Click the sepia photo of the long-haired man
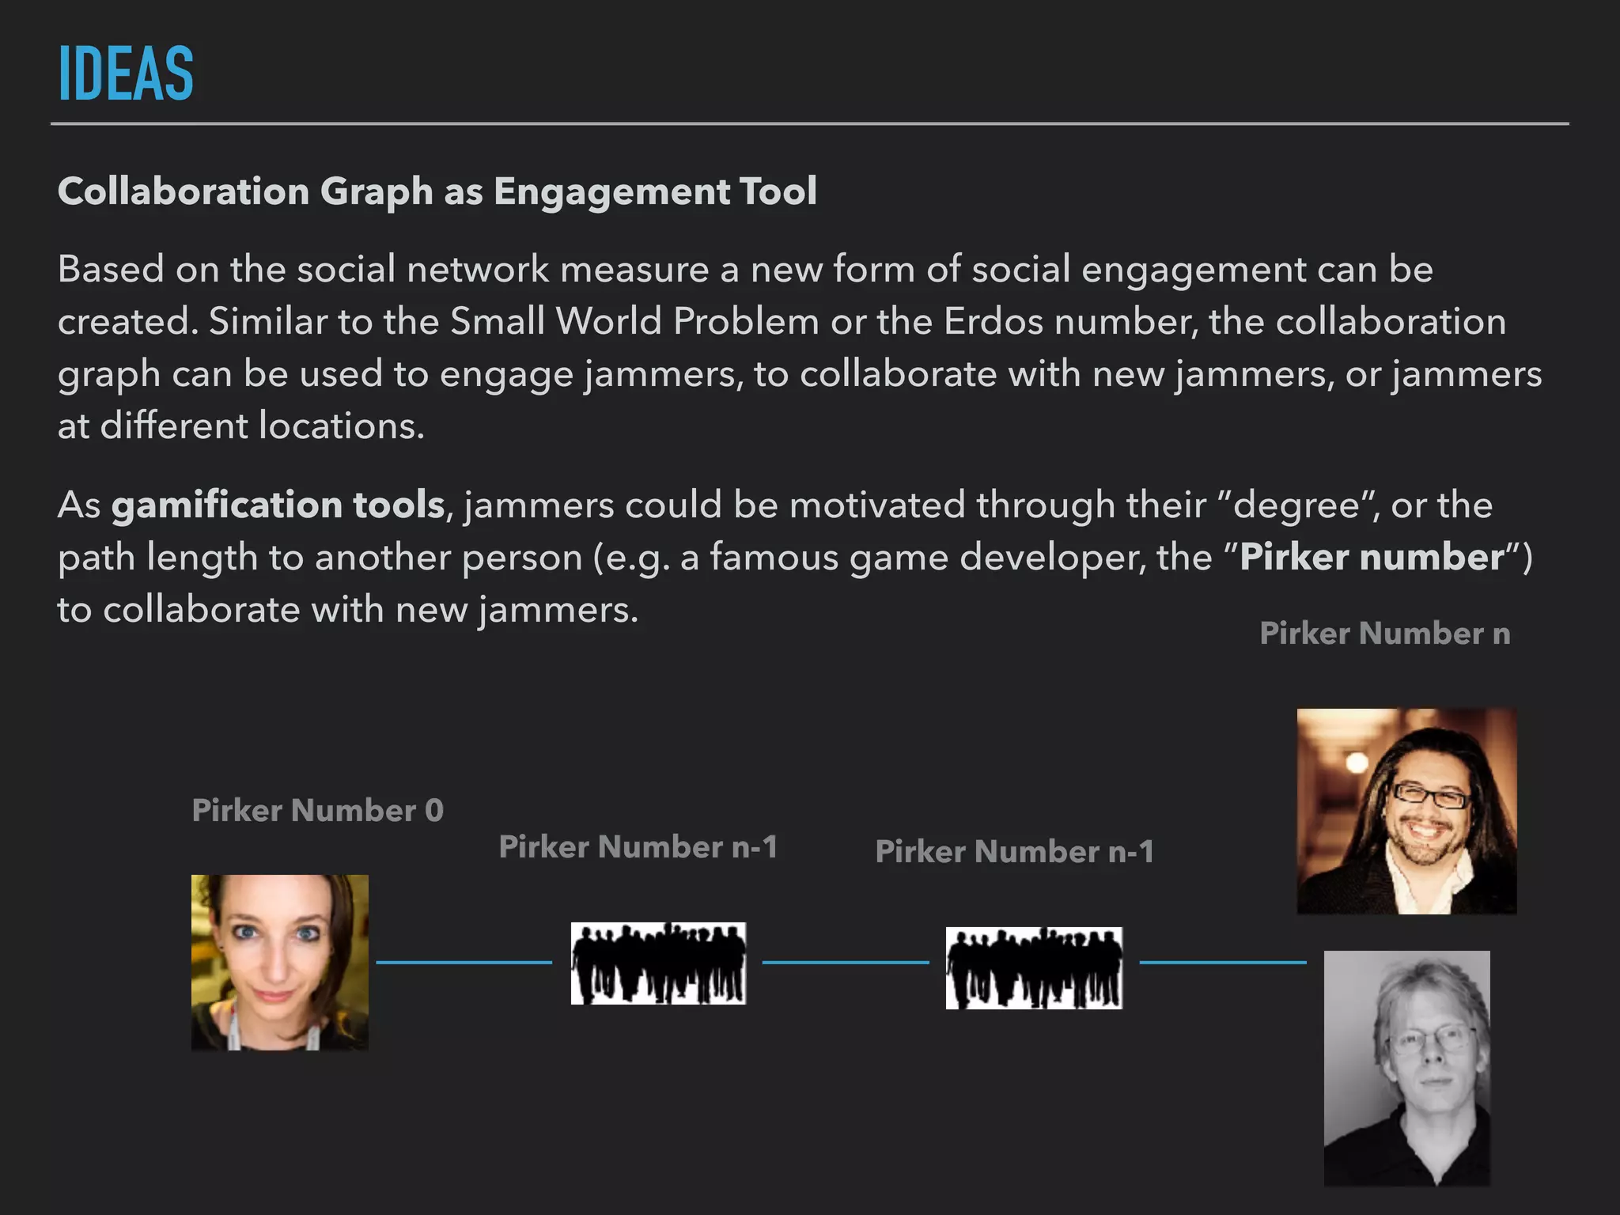Viewport: 1620px width, 1215px height. tap(1406, 811)
